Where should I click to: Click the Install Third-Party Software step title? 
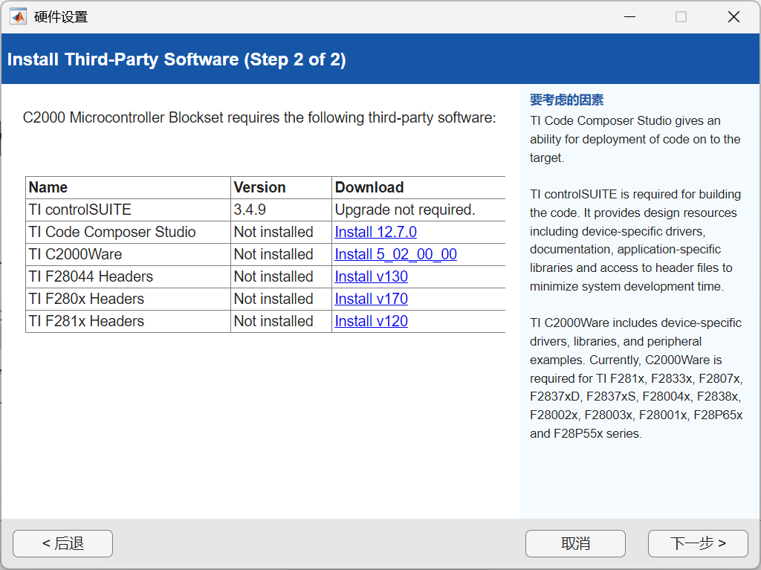pos(177,59)
